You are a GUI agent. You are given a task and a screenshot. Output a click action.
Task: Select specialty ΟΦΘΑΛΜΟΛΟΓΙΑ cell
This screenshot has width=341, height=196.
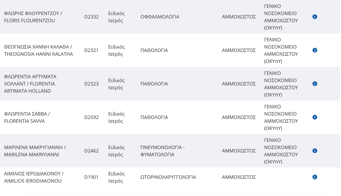(160, 17)
